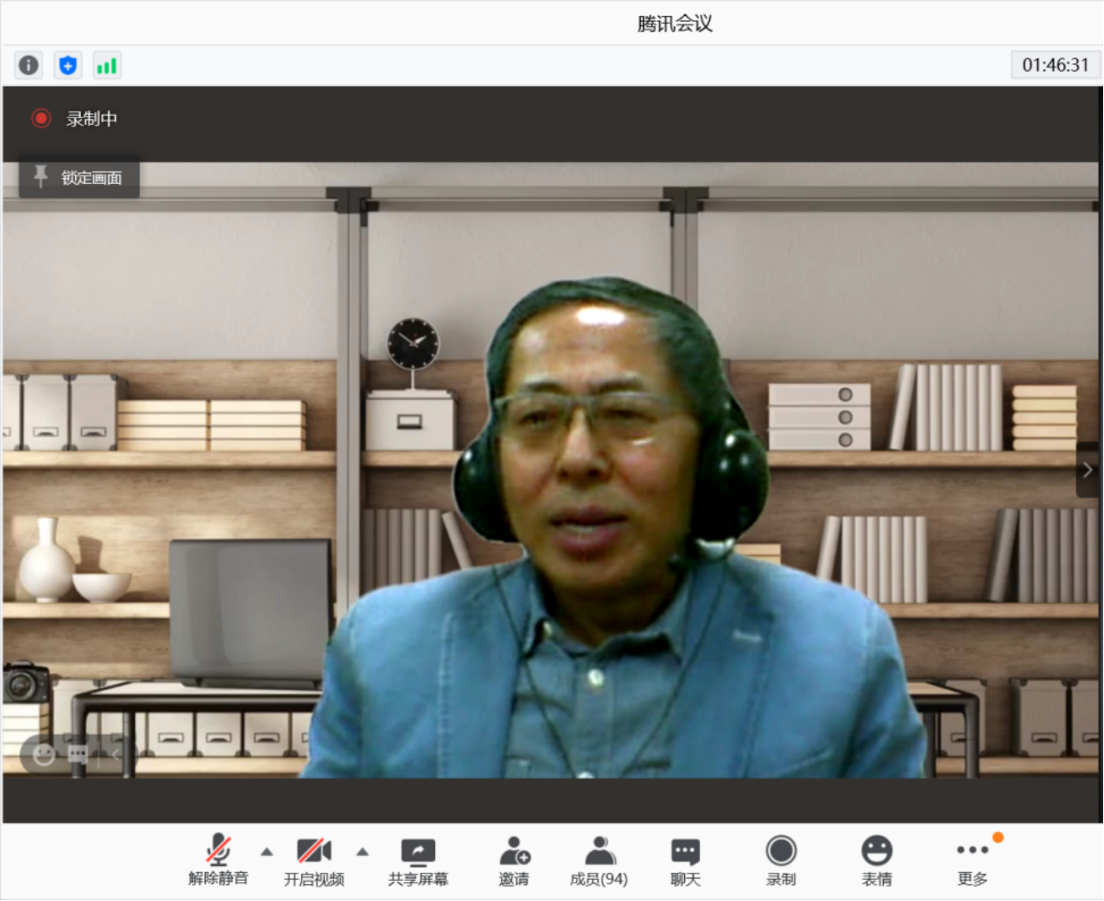Click the 锁定画面 pin button
Screen dimensions: 1104x901
(79, 177)
